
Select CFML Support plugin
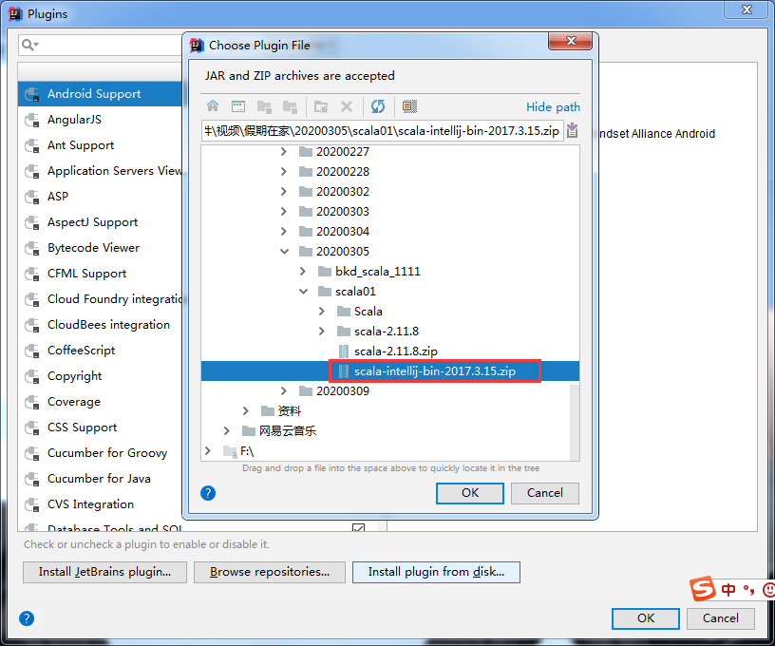point(100,274)
